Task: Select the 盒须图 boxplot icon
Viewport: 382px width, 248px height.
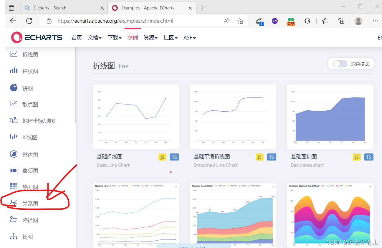Action: pyautogui.click(x=14, y=171)
